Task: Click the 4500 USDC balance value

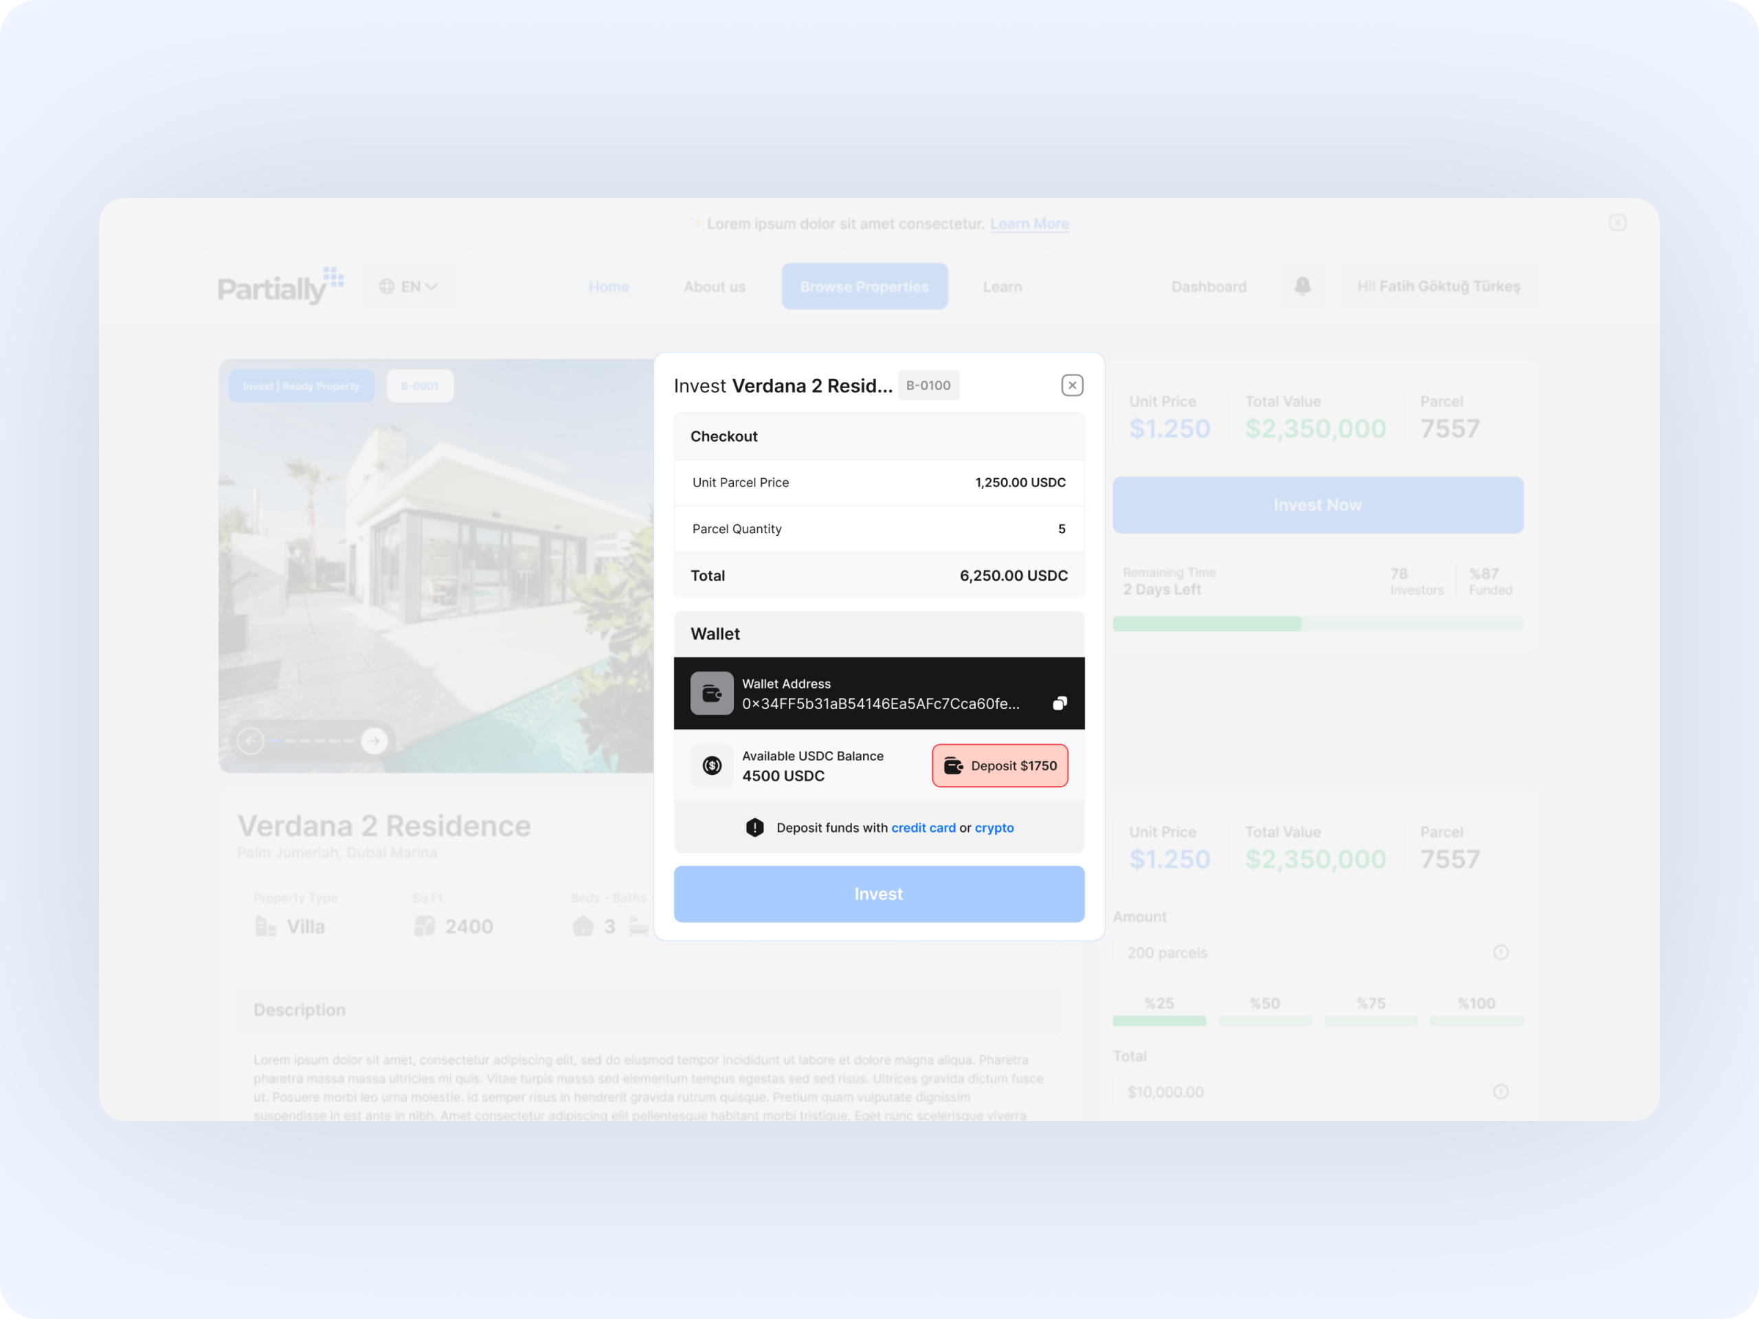Action: pyautogui.click(x=783, y=776)
